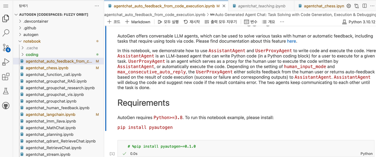
Task: Collapse the notebook folder
Action: pyautogui.click(x=32, y=41)
